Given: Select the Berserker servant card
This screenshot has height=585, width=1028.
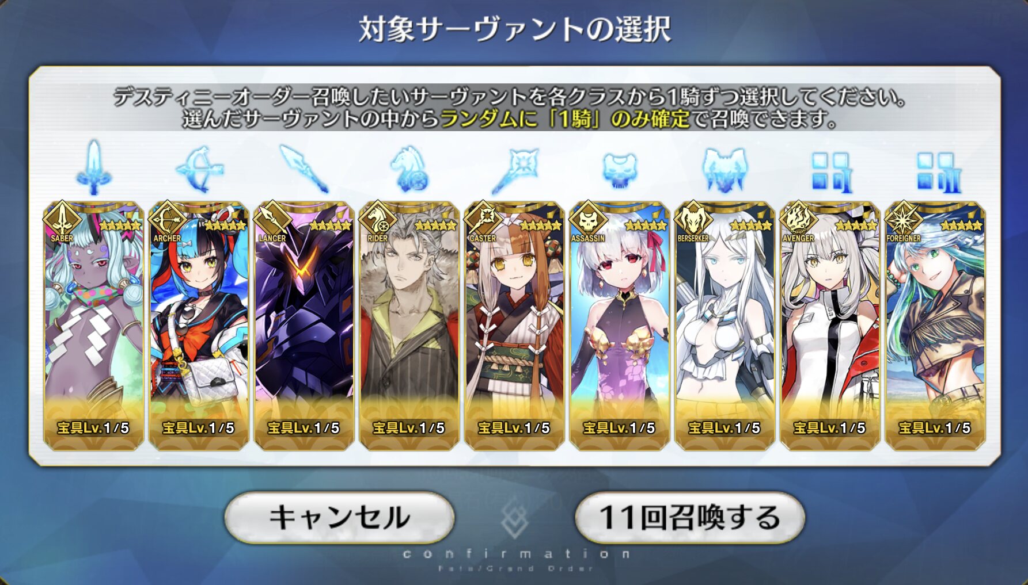Looking at the screenshot, I should tap(724, 325).
